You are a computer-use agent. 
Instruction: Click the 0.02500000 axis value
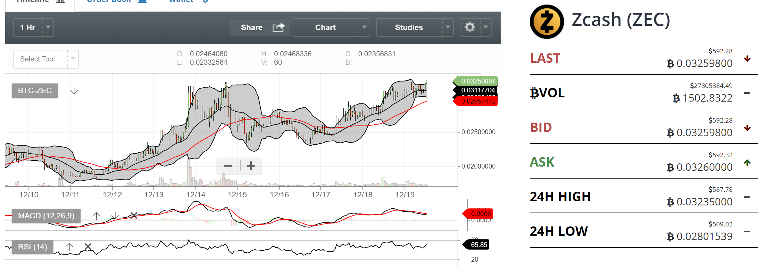(478, 132)
